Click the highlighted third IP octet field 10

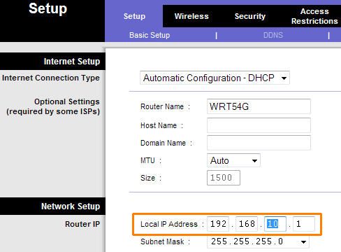click(275, 224)
